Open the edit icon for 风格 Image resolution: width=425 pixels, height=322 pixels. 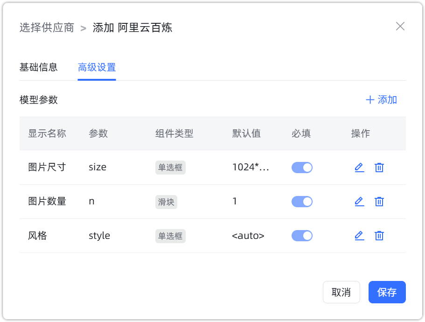(x=359, y=236)
